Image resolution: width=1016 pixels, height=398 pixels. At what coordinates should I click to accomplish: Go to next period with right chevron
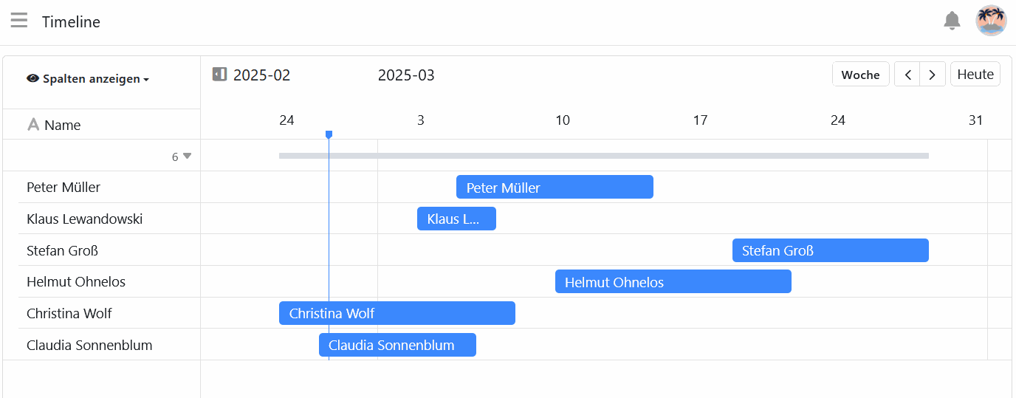pos(933,75)
